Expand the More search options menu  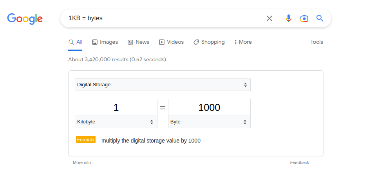(243, 42)
